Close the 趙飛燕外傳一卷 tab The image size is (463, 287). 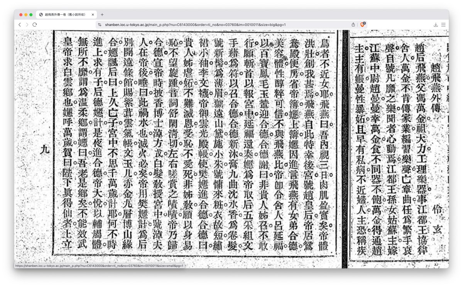pyautogui.click(x=93, y=15)
